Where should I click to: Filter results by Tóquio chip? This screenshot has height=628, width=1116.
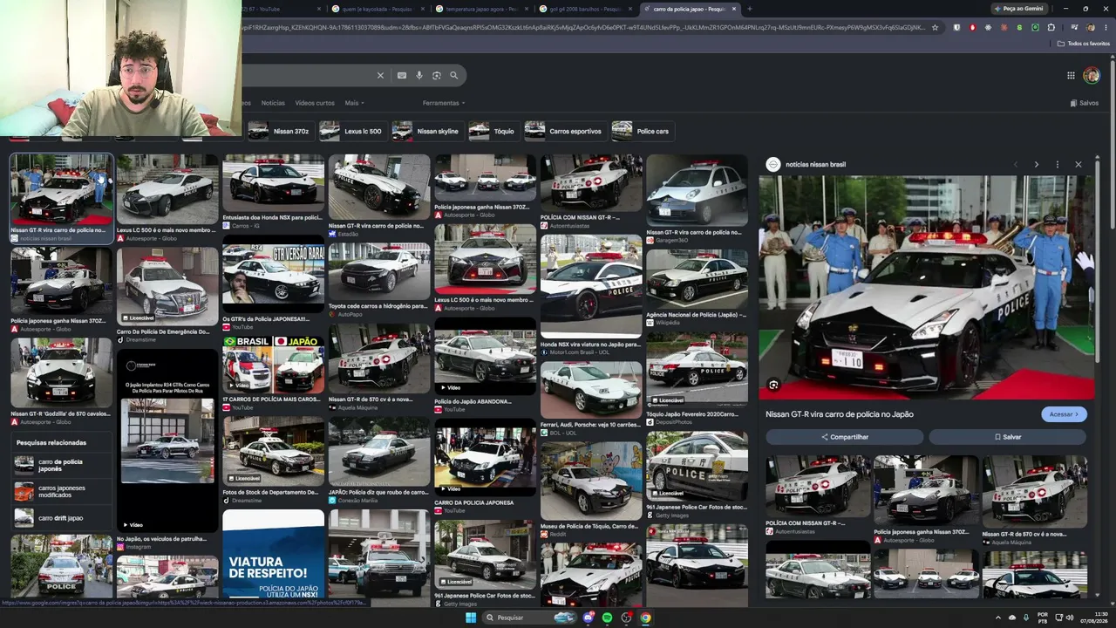[493, 131]
